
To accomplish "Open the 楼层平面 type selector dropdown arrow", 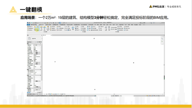I will click(x=42, y=39).
